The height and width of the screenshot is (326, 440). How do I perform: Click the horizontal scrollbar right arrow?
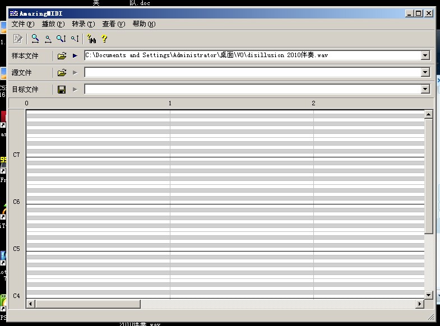click(x=420, y=304)
